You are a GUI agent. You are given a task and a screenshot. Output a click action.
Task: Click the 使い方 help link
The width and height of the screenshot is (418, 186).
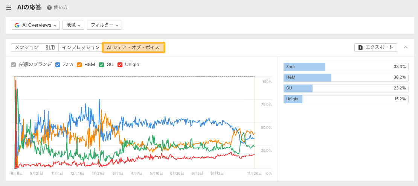coord(61,8)
